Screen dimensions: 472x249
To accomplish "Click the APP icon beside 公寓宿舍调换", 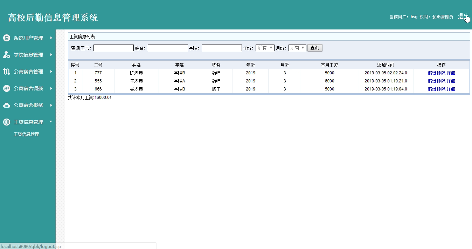I will (6, 88).
